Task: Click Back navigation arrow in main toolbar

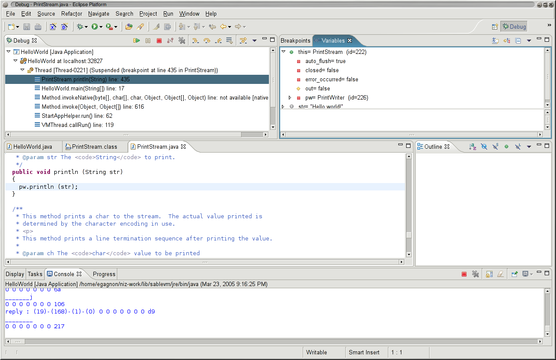Action: coord(223,27)
